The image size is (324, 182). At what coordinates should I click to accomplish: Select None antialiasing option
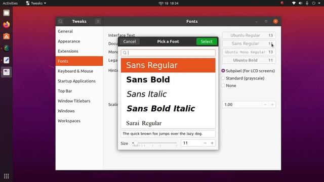[x=223, y=85]
